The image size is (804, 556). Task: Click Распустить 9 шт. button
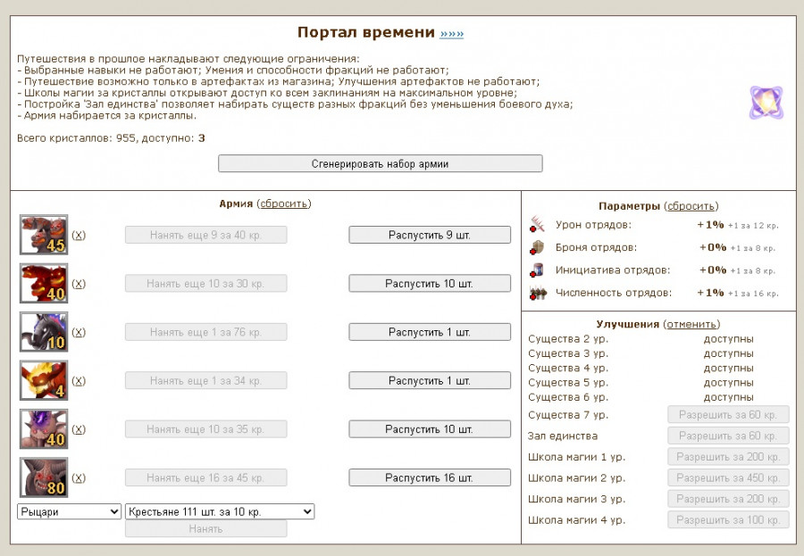tap(430, 235)
